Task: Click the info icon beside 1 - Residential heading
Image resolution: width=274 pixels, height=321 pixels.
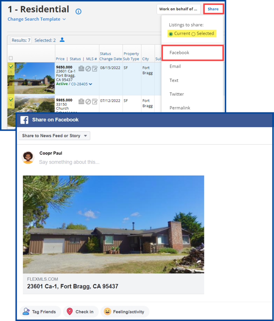Action: coord(78,12)
